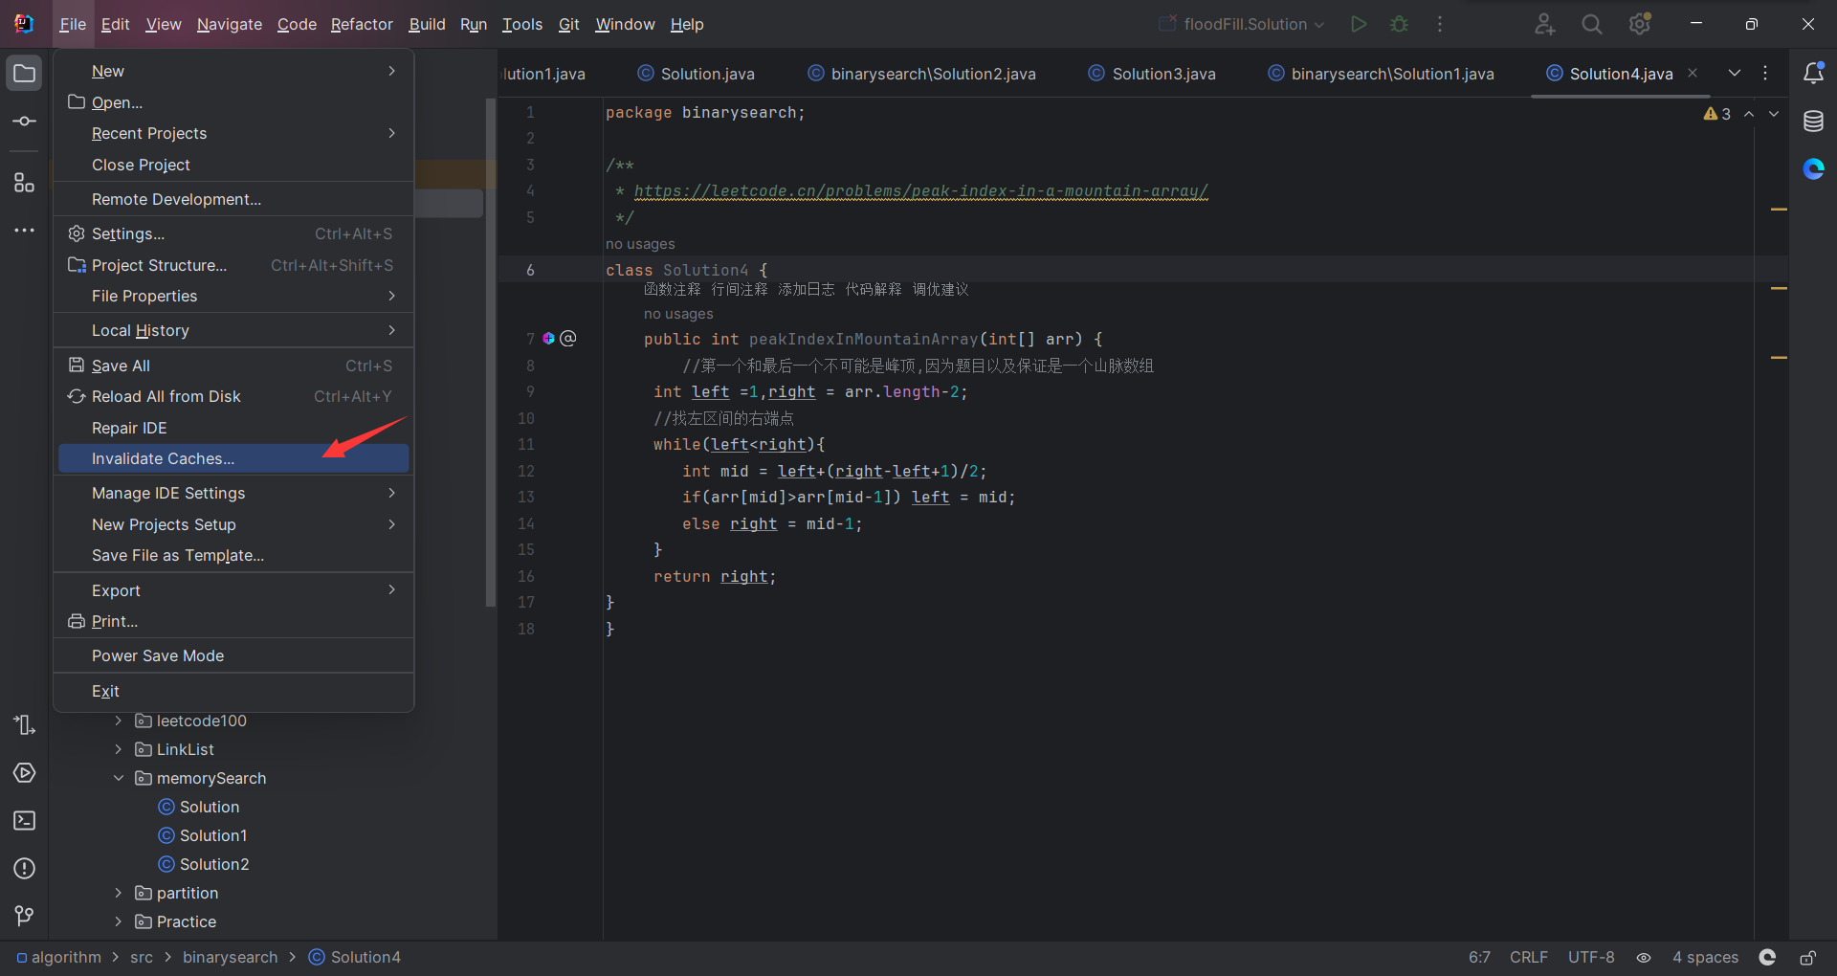The image size is (1837, 976).
Task: Expand the leetcode100 folder
Action: pos(119,721)
